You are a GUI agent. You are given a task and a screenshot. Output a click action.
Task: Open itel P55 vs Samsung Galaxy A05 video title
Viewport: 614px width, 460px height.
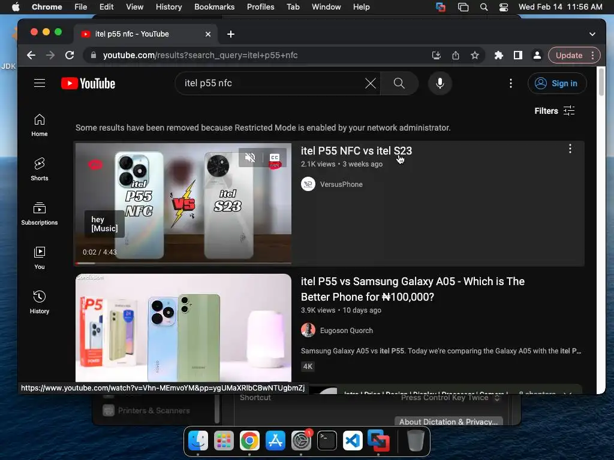pos(413,289)
